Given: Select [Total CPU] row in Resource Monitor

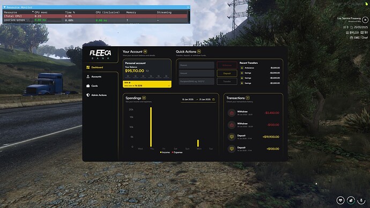Looking at the screenshot, I should click(95, 16).
